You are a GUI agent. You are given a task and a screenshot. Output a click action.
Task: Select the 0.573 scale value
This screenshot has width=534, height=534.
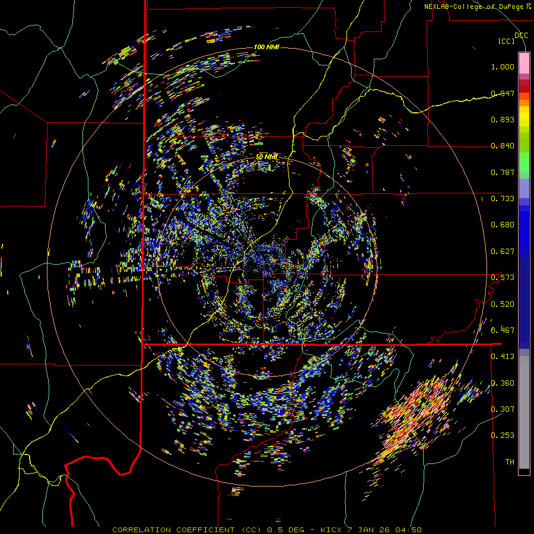point(503,278)
